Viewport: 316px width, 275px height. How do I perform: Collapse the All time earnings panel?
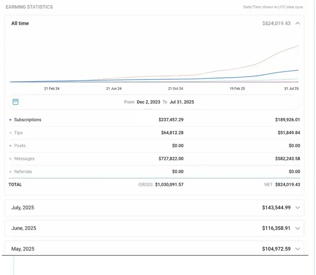pos(298,23)
